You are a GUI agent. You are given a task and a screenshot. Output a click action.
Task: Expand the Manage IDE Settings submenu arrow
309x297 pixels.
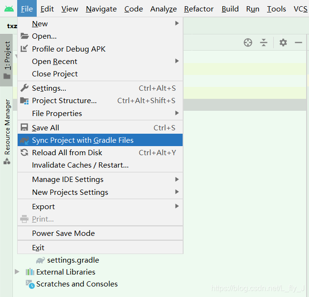pyautogui.click(x=177, y=179)
